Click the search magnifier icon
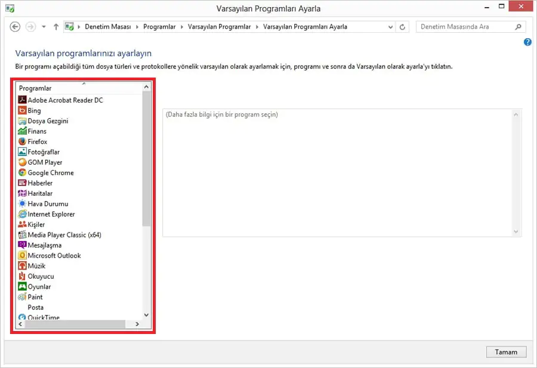This screenshot has width=537, height=368. click(x=518, y=27)
